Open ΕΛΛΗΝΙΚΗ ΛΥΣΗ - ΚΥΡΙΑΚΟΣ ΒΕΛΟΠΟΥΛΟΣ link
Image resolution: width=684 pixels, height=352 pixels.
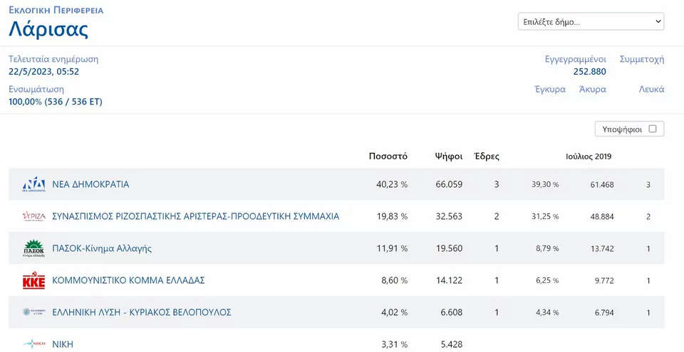click(x=142, y=312)
